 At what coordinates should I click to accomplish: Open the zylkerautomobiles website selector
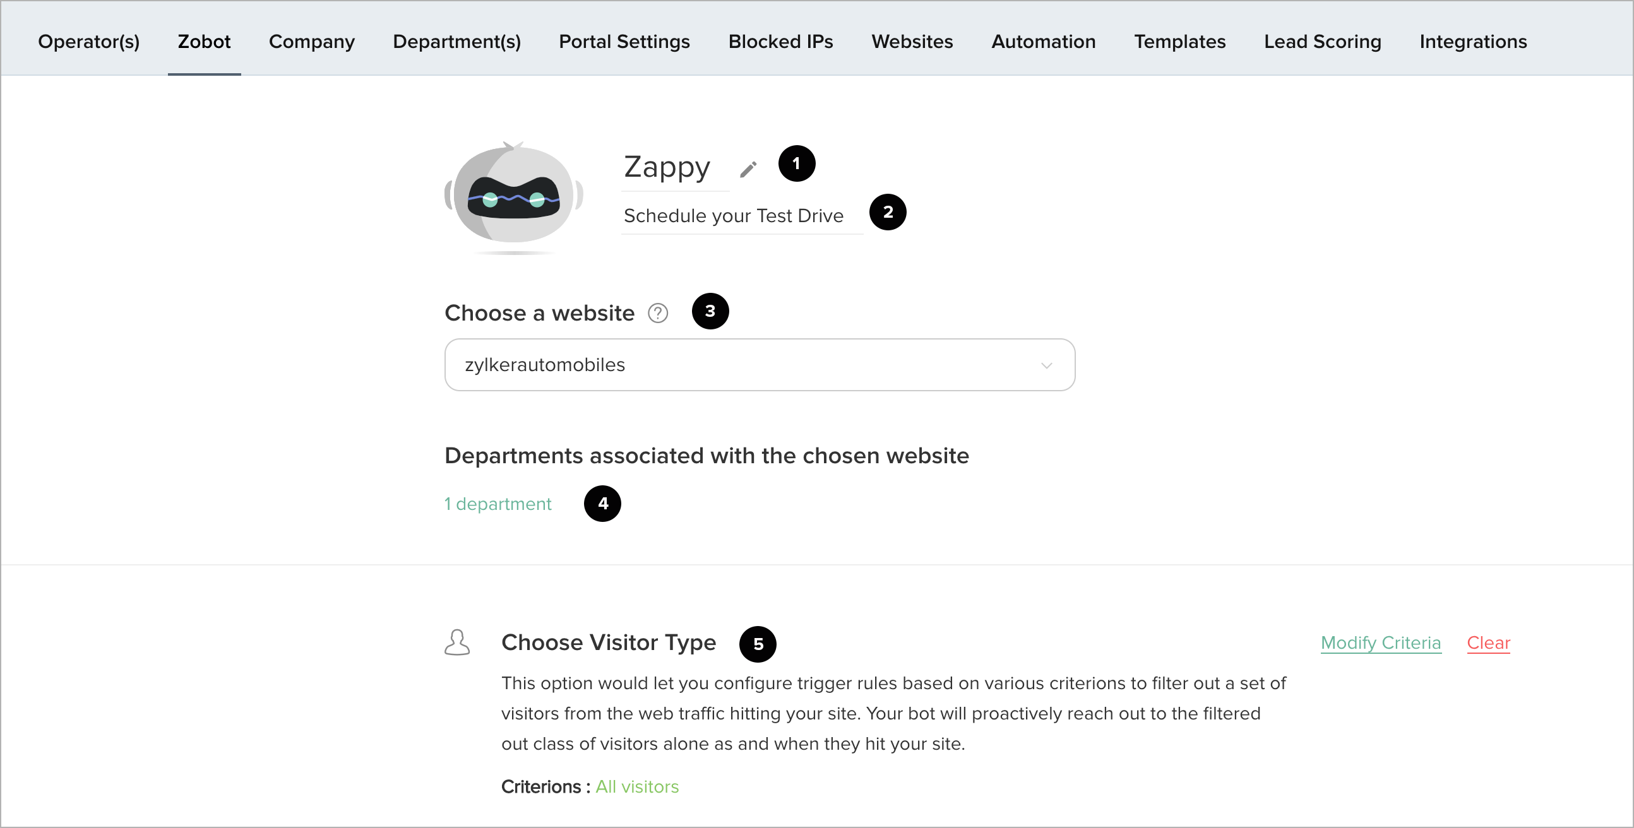point(760,365)
